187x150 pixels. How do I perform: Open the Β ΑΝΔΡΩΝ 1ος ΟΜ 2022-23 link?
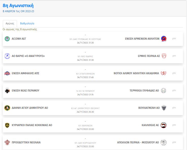[x=18, y=11]
